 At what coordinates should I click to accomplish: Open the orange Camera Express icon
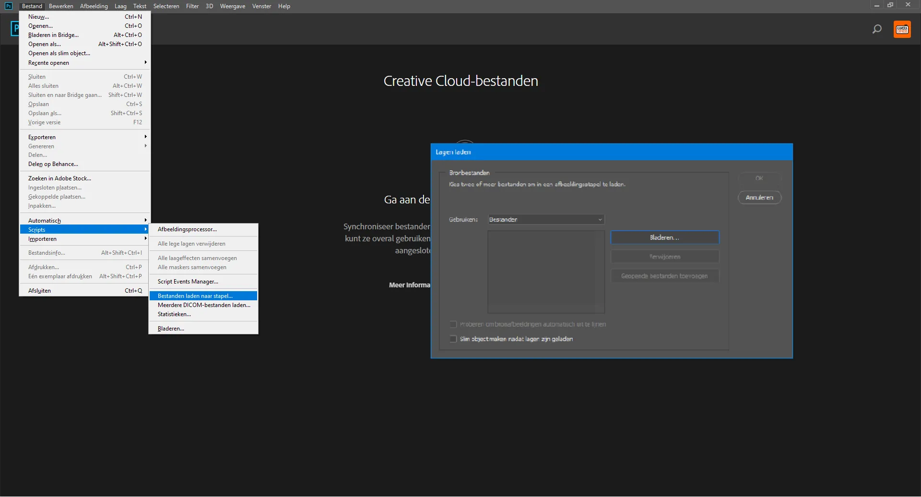(x=902, y=29)
